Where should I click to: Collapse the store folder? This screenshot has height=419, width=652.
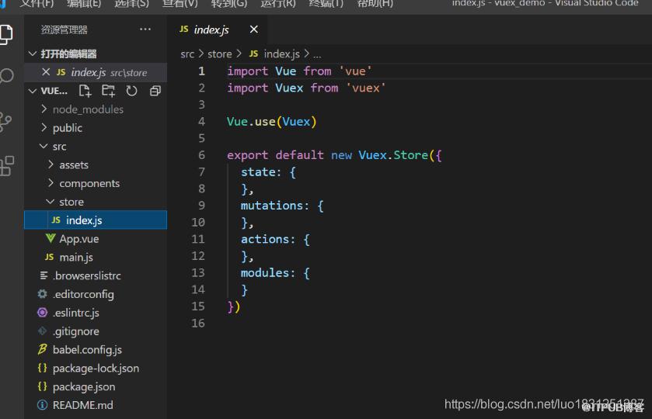(51, 202)
